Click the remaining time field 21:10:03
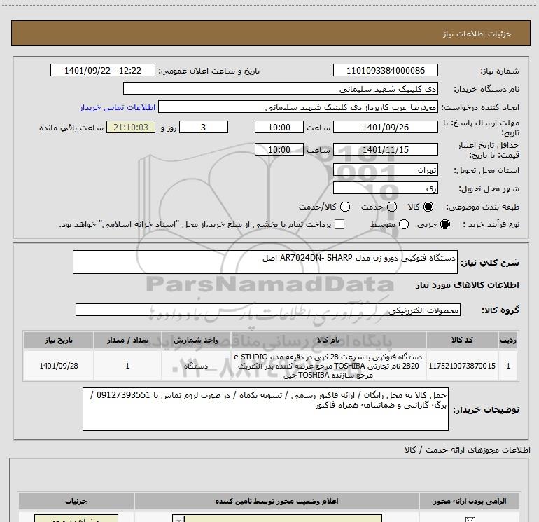This screenshot has height=522, width=539. (131, 127)
